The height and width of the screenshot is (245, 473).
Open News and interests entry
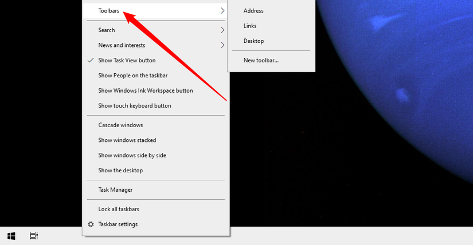click(155, 45)
